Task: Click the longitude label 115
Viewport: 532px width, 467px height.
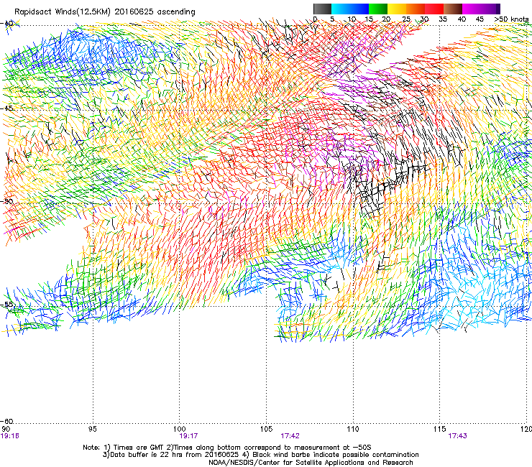Action: tap(440, 430)
